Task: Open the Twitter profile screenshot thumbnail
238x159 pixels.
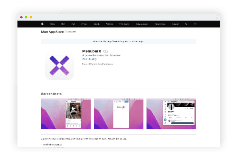Action: (171, 114)
